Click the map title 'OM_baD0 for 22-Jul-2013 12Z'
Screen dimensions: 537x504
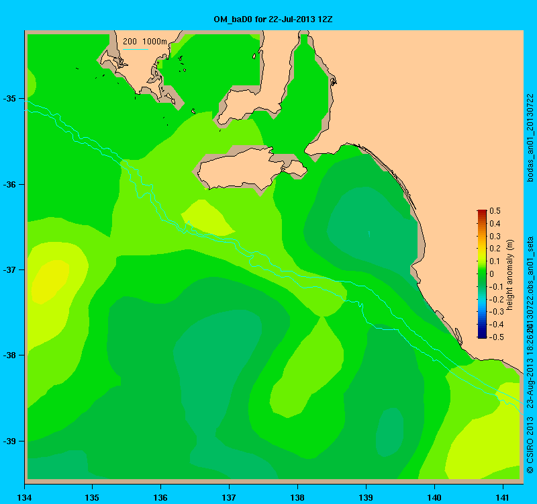point(273,19)
